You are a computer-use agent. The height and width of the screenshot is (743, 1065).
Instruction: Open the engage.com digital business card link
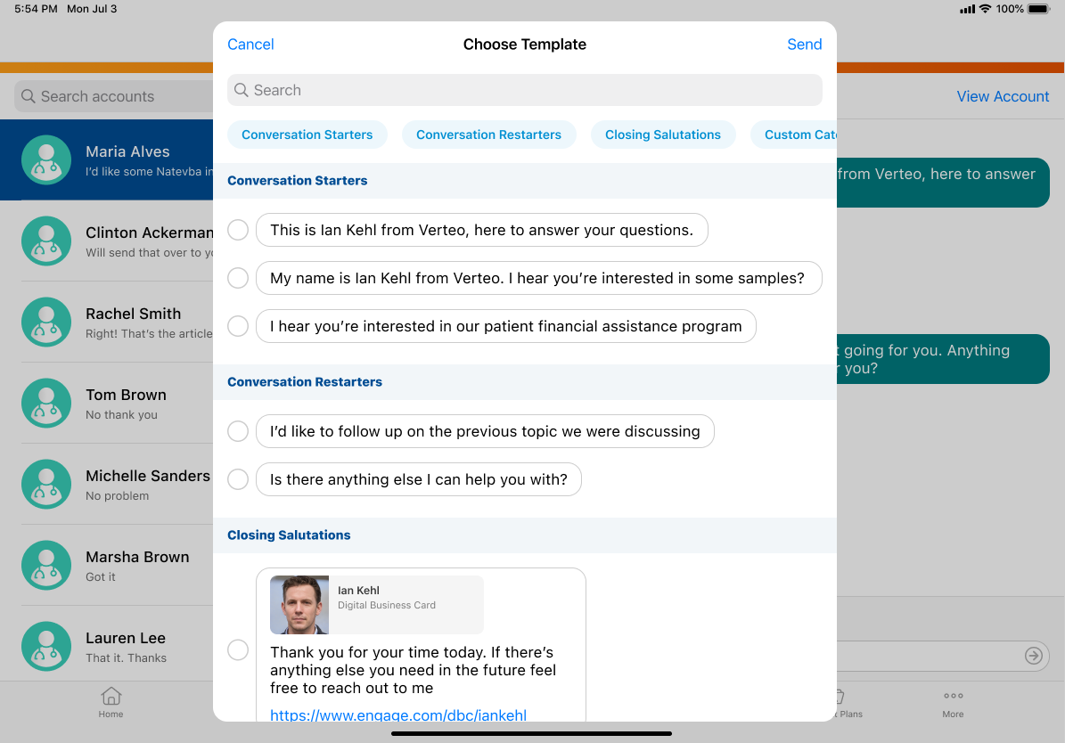tap(398, 714)
